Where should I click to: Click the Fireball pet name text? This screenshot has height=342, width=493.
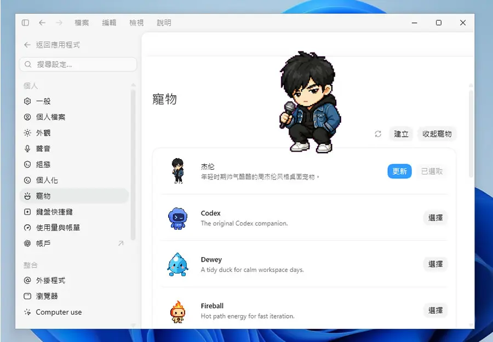coord(212,306)
